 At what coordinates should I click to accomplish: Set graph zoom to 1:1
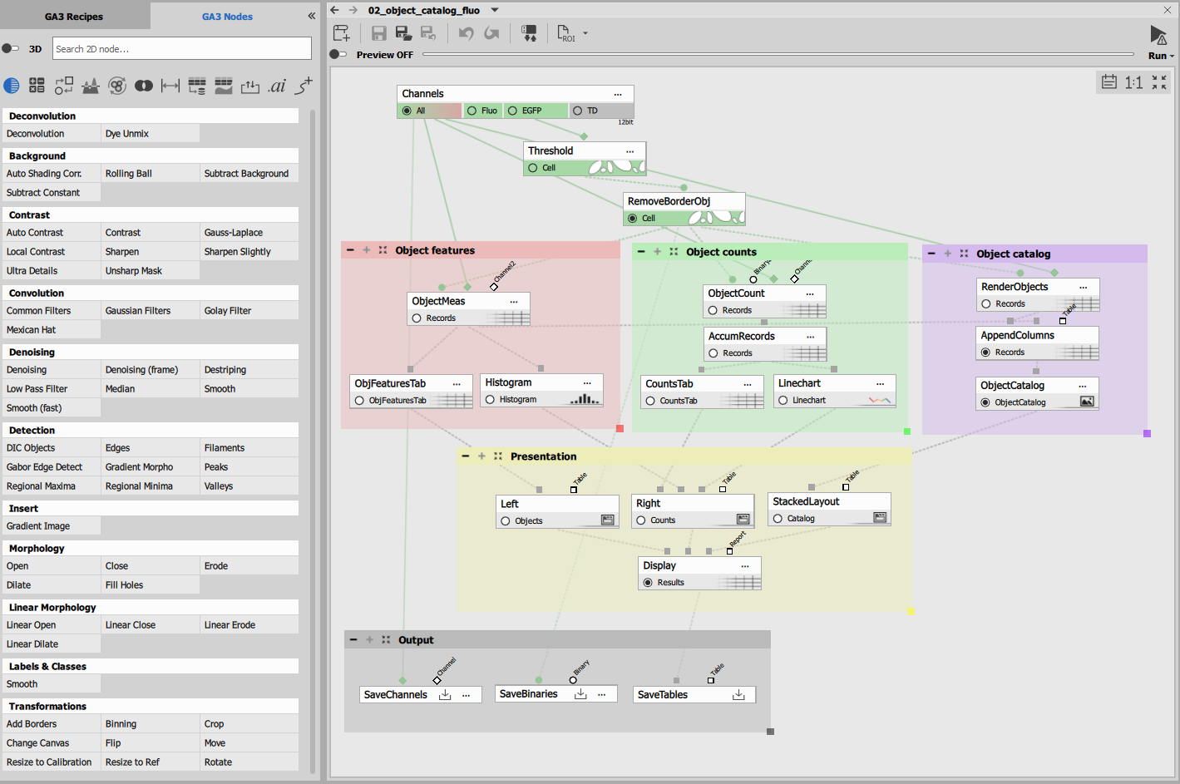(x=1134, y=82)
